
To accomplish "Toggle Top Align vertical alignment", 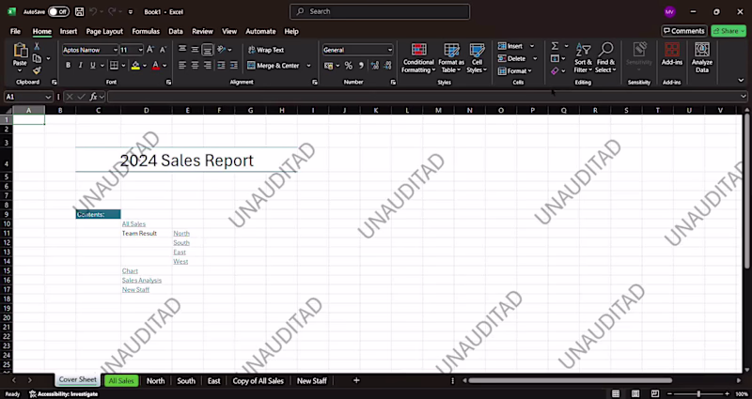I will [x=182, y=50].
